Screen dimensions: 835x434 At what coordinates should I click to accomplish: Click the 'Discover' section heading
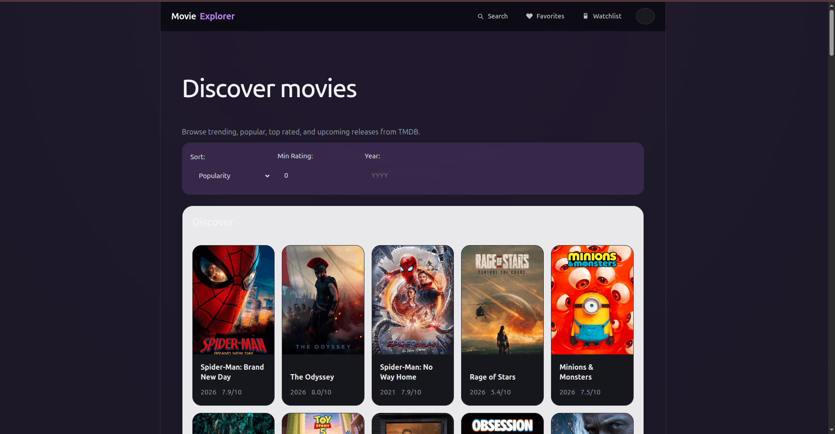pos(213,222)
